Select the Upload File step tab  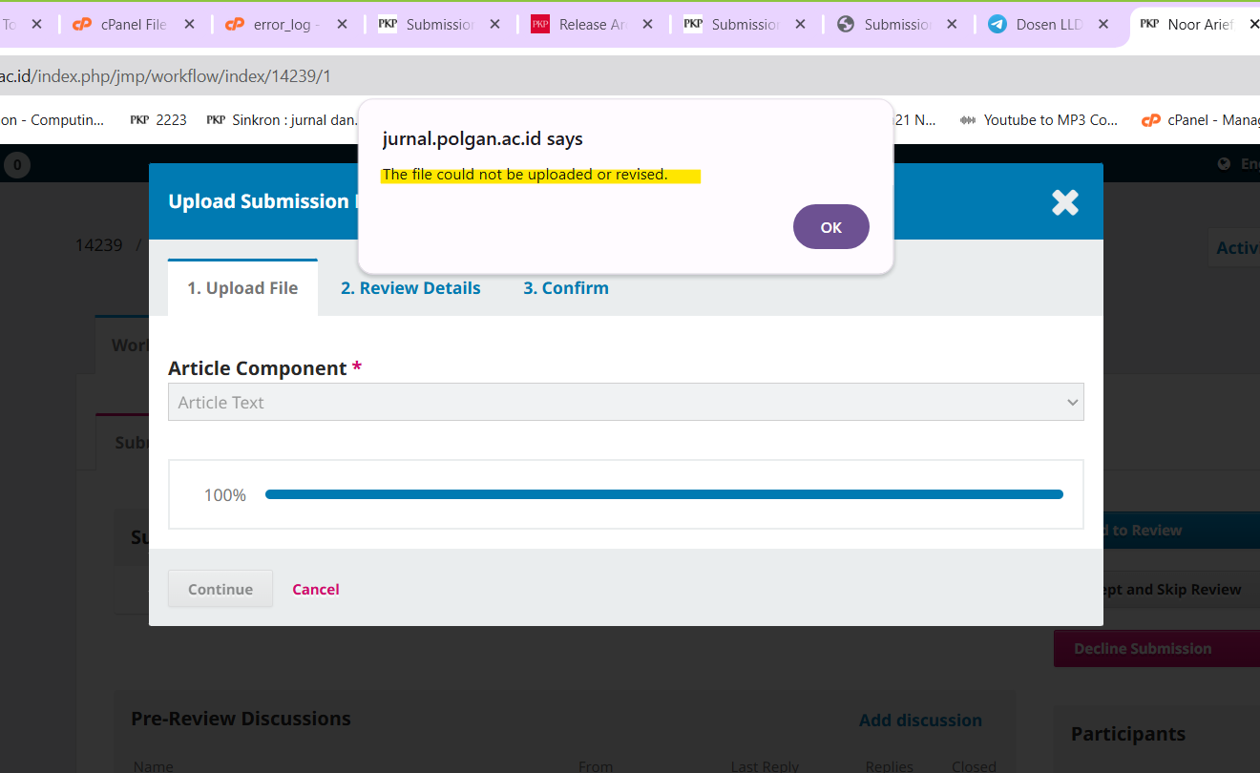coord(242,288)
